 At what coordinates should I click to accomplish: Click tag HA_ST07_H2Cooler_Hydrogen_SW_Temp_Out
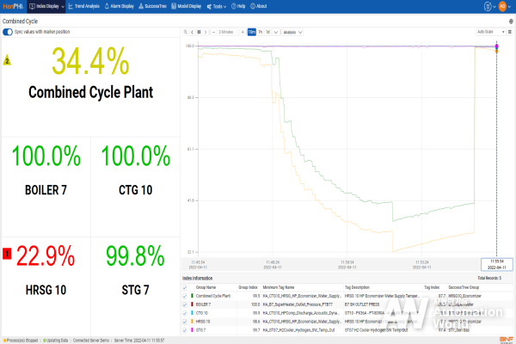(x=298, y=330)
